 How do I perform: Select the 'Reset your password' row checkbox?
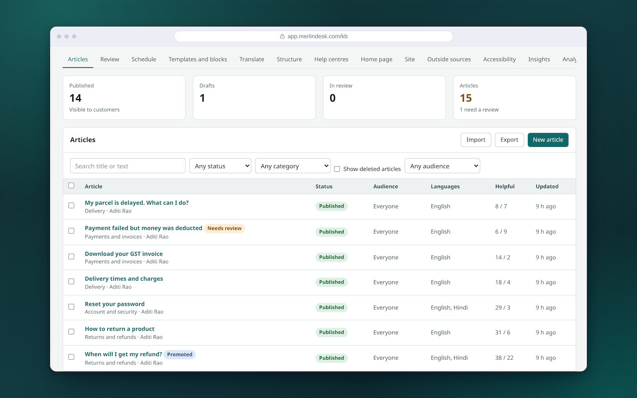point(71,307)
